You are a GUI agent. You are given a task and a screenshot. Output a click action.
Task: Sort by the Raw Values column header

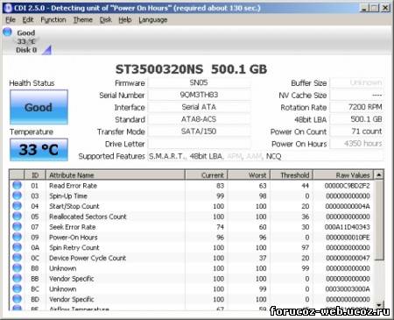(x=343, y=175)
